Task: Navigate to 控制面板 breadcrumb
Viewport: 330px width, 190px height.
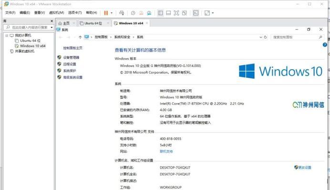Action: (101, 37)
